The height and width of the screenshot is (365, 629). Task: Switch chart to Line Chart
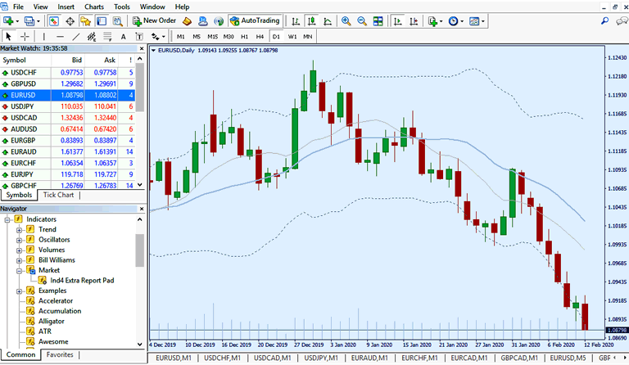point(328,20)
